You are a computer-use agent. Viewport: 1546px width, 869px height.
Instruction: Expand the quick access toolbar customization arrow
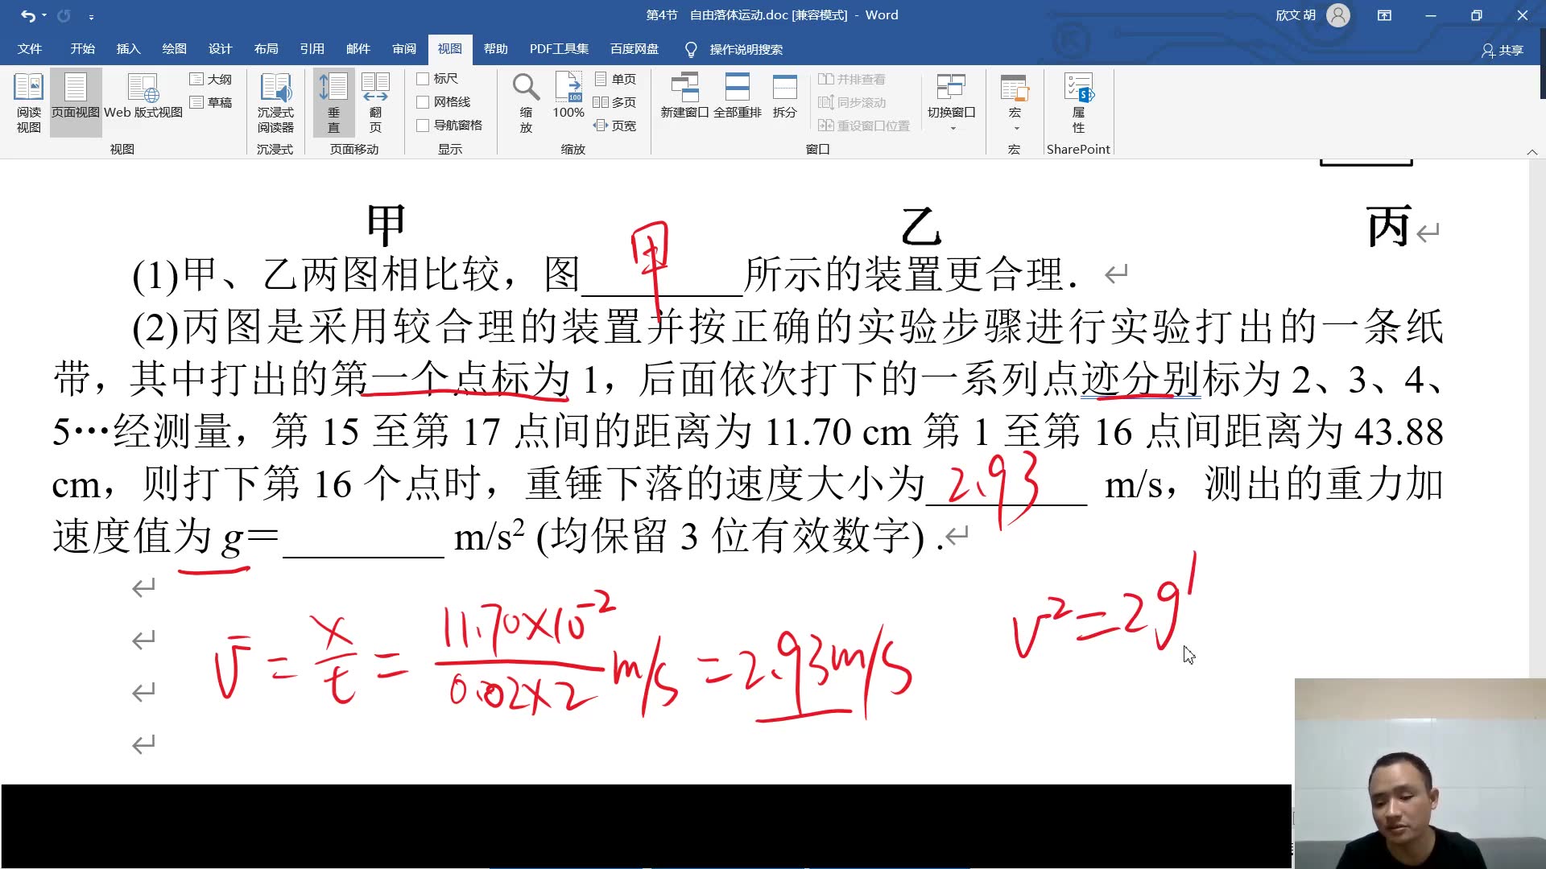(x=92, y=16)
